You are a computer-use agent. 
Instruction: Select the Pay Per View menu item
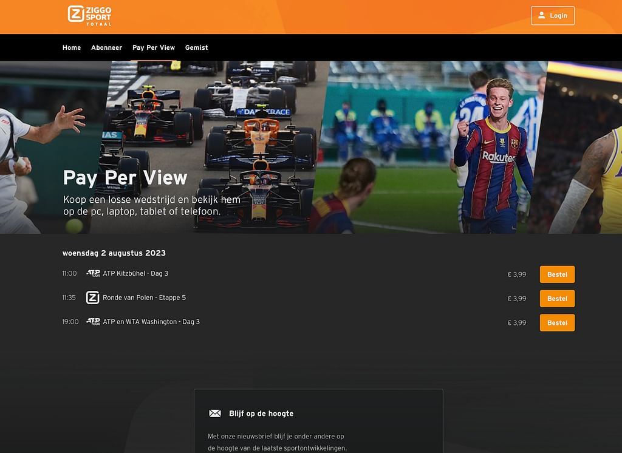click(154, 47)
